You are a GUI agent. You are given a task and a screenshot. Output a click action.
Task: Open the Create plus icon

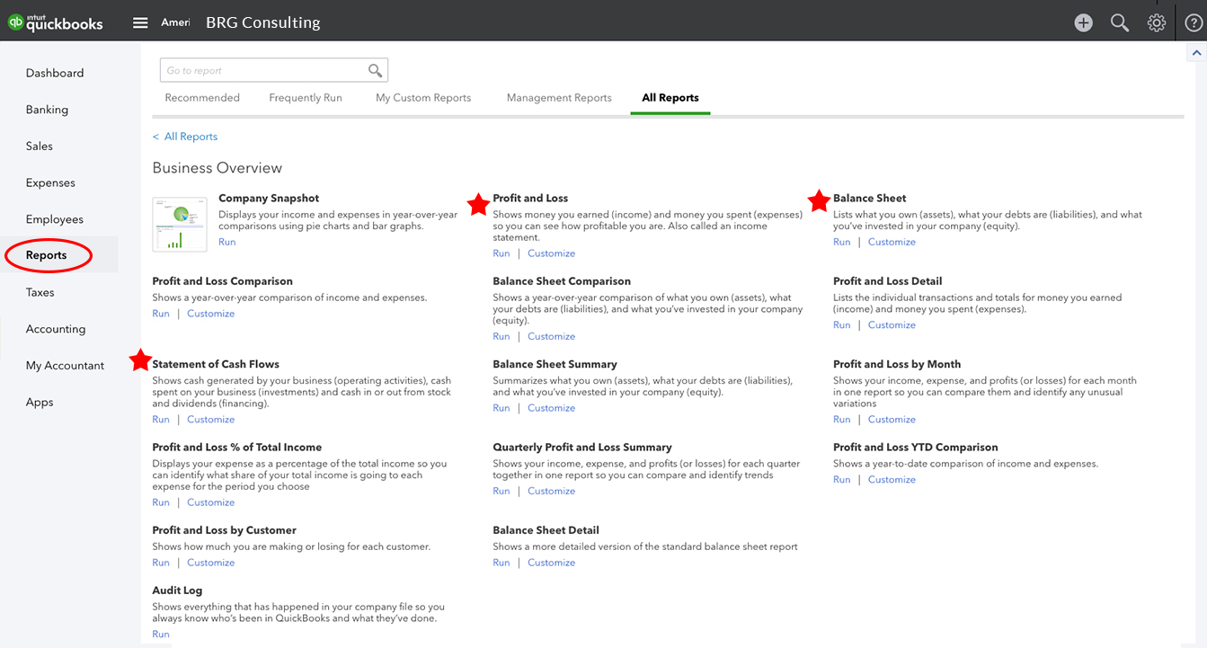(1083, 23)
